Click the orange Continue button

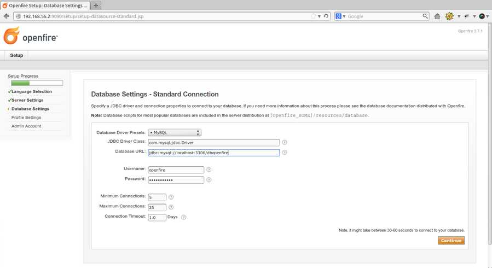pyautogui.click(x=451, y=241)
